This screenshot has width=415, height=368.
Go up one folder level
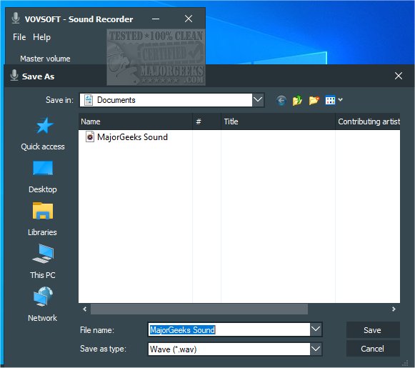pos(297,101)
